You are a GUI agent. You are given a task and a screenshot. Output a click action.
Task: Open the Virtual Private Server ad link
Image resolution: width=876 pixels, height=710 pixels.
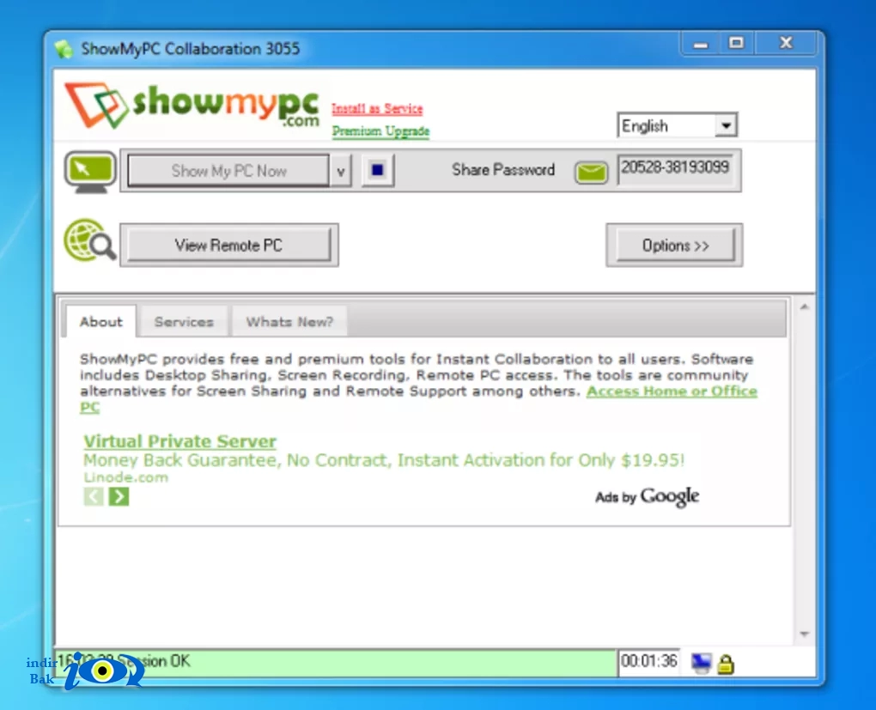click(x=179, y=441)
